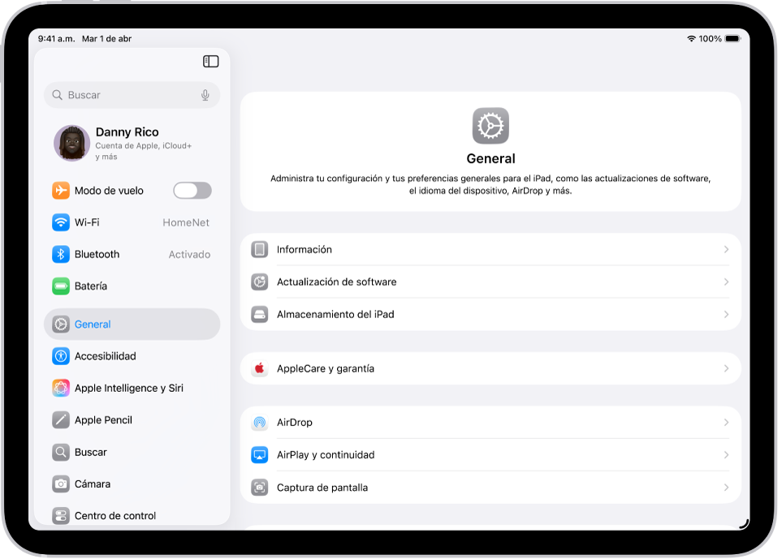Tap the orange Modo de vuelo airplane icon
Image resolution: width=782 pixels, height=559 pixels.
click(x=61, y=190)
